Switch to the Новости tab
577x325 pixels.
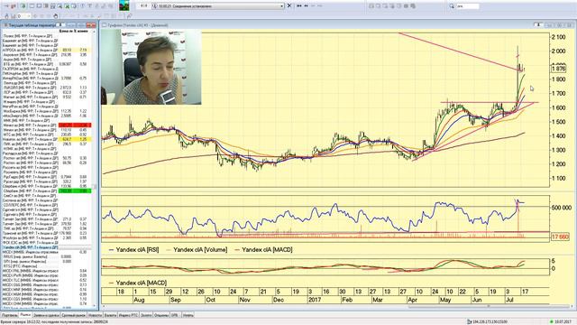click(96, 315)
